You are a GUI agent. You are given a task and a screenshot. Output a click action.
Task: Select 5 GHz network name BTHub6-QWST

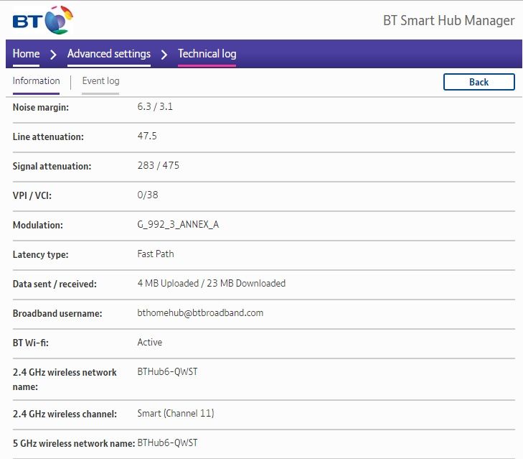167,442
